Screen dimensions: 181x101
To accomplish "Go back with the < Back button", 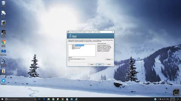I will point(92,65).
